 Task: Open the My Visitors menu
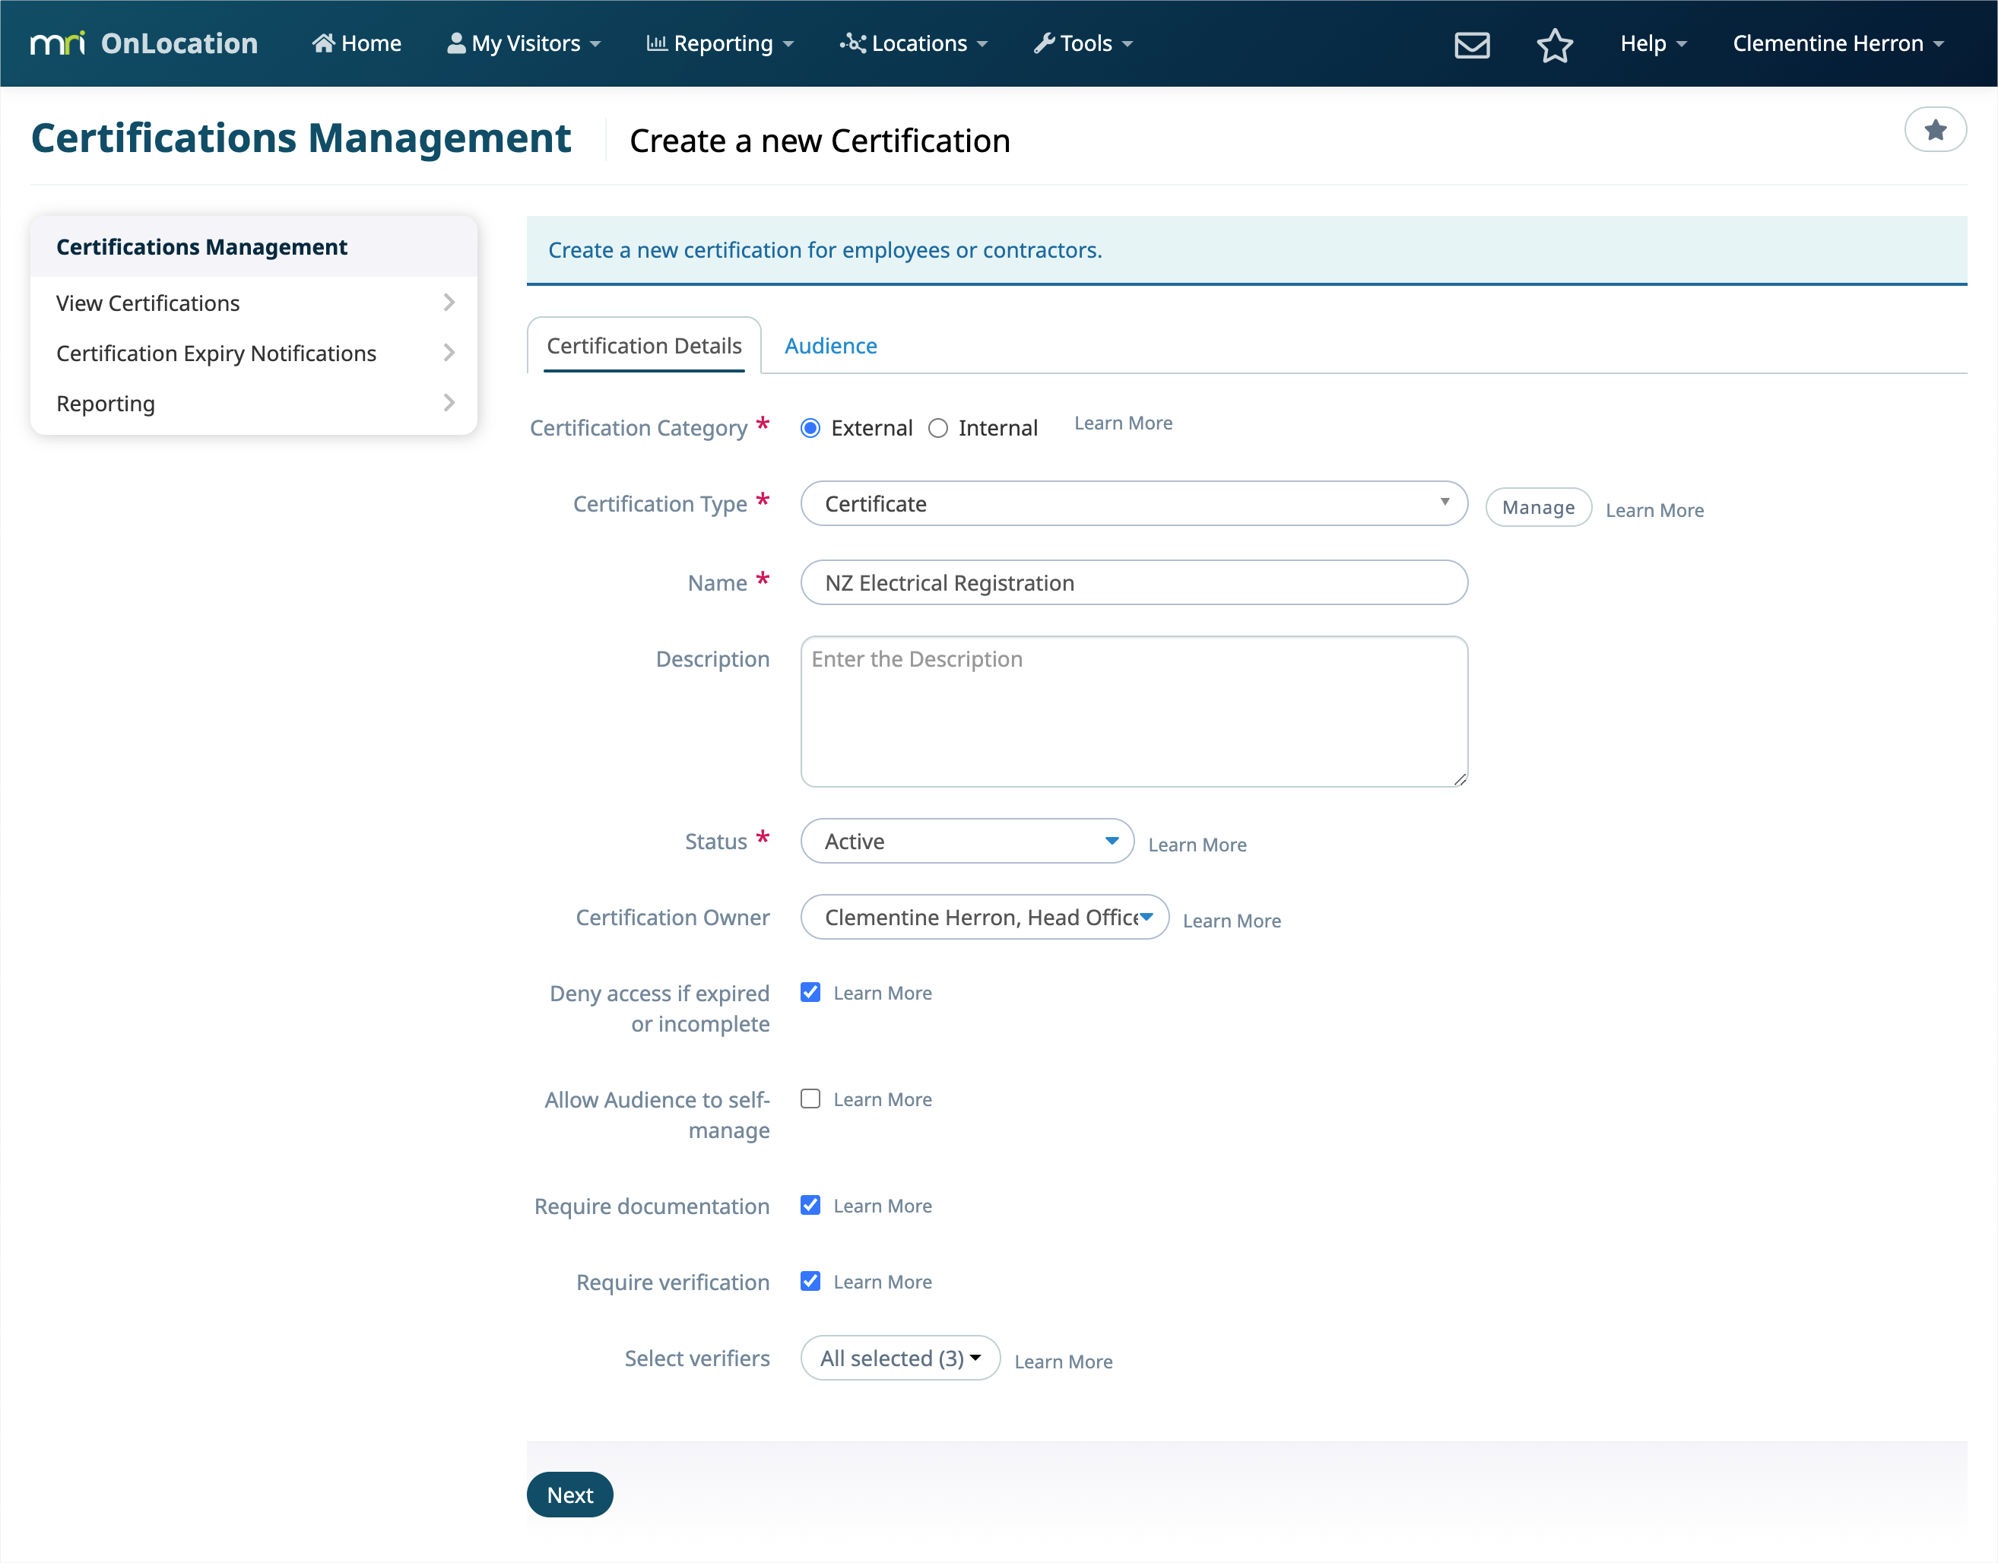524,43
